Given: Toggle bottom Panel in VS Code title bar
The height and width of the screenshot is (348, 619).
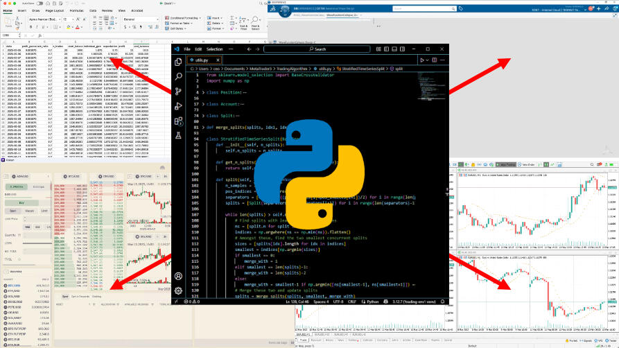Looking at the screenshot, I should coord(394,49).
